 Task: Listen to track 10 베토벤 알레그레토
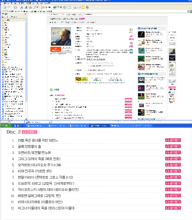(x=173, y=195)
